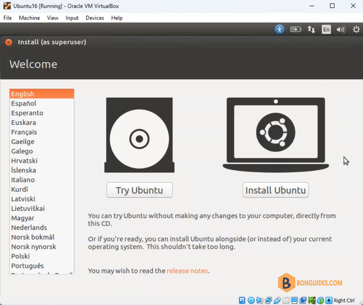Open the system power gear menu
The width and height of the screenshot is (363, 305).
356,29
